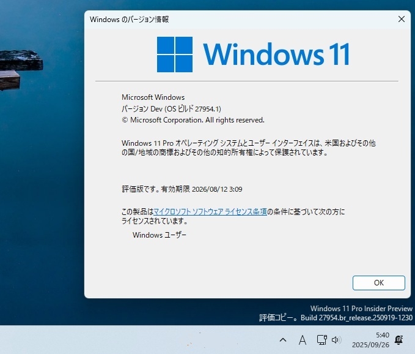The width and height of the screenshot is (415, 354).
Task: Open the network status tray icon
Action: 322,340
